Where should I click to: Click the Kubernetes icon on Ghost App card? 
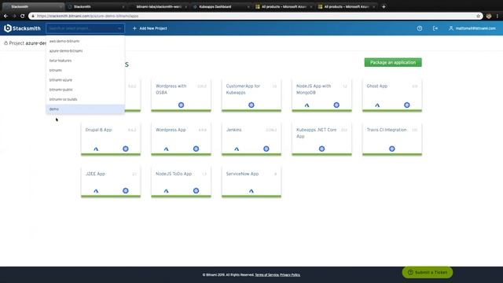point(407,105)
